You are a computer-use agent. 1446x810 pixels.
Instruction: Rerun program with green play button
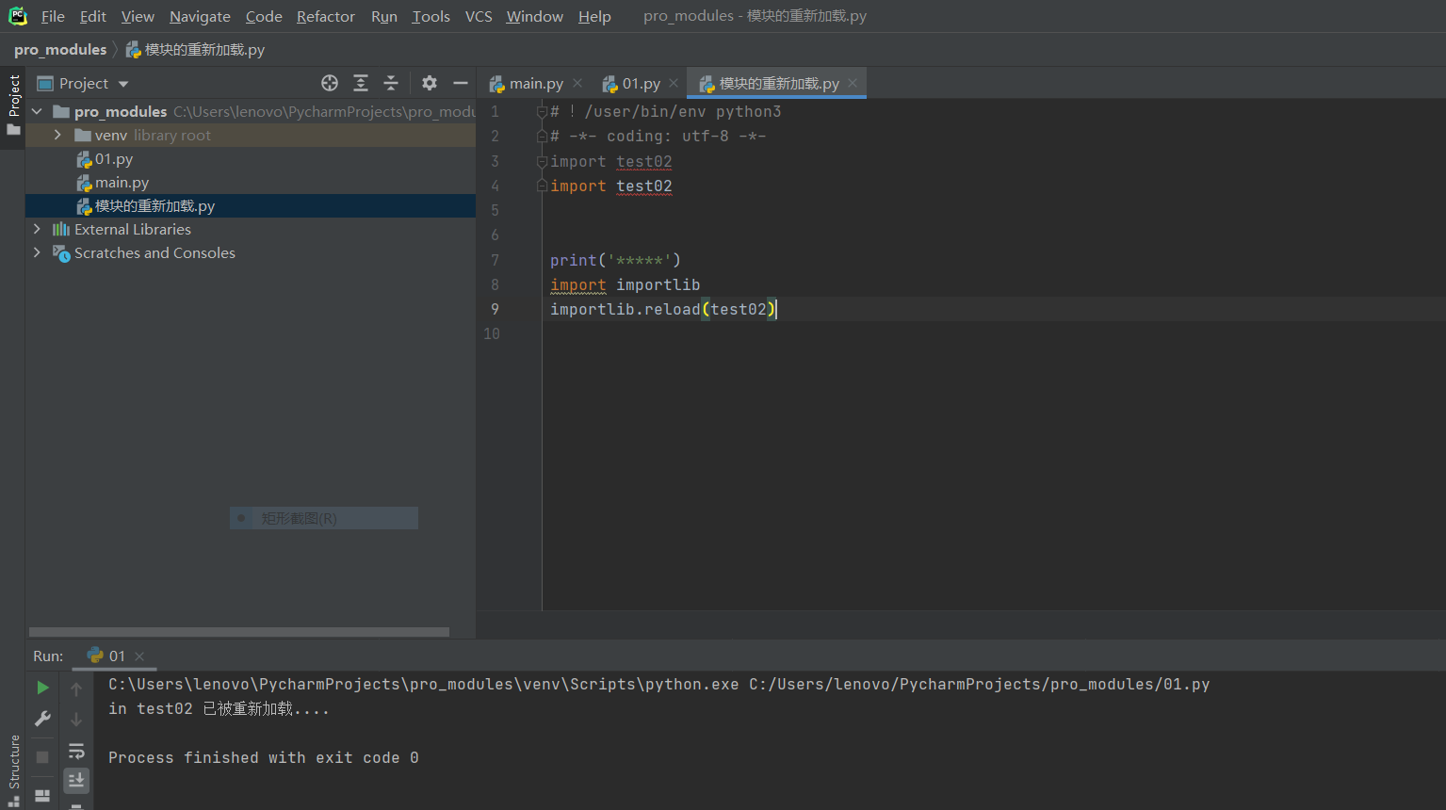point(42,688)
